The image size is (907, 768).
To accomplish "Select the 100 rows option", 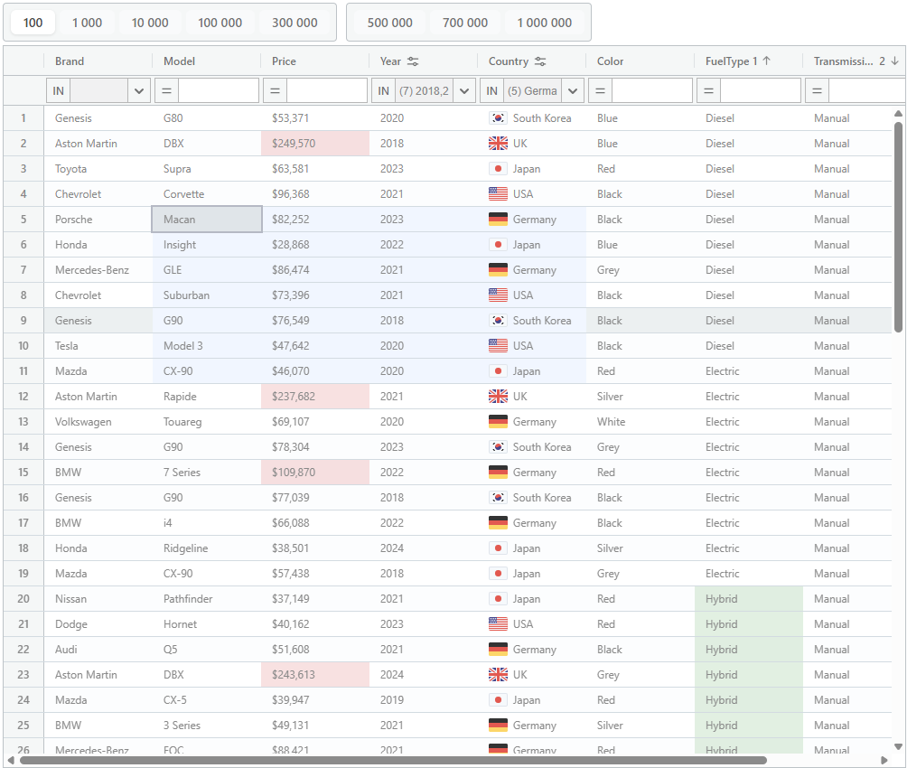I will 33,23.
